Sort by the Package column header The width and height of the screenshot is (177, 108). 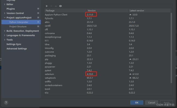click(x=65, y=11)
